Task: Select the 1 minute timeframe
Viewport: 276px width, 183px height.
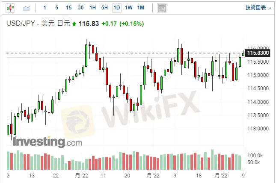Action: pos(45,8)
